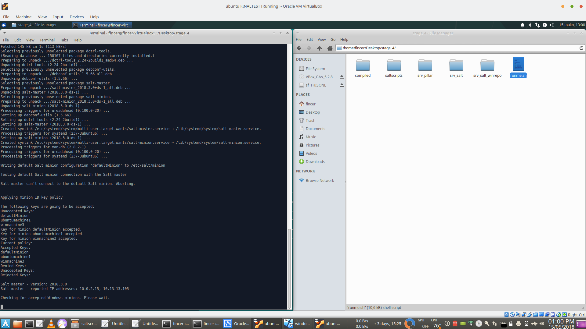Image resolution: width=586 pixels, height=329 pixels.
Task: Open the Go menu in file manager
Action: (x=333, y=40)
